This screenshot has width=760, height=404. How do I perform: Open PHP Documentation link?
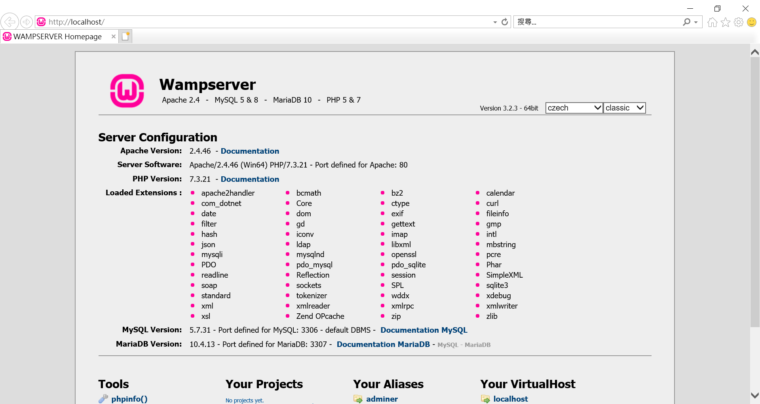(250, 179)
